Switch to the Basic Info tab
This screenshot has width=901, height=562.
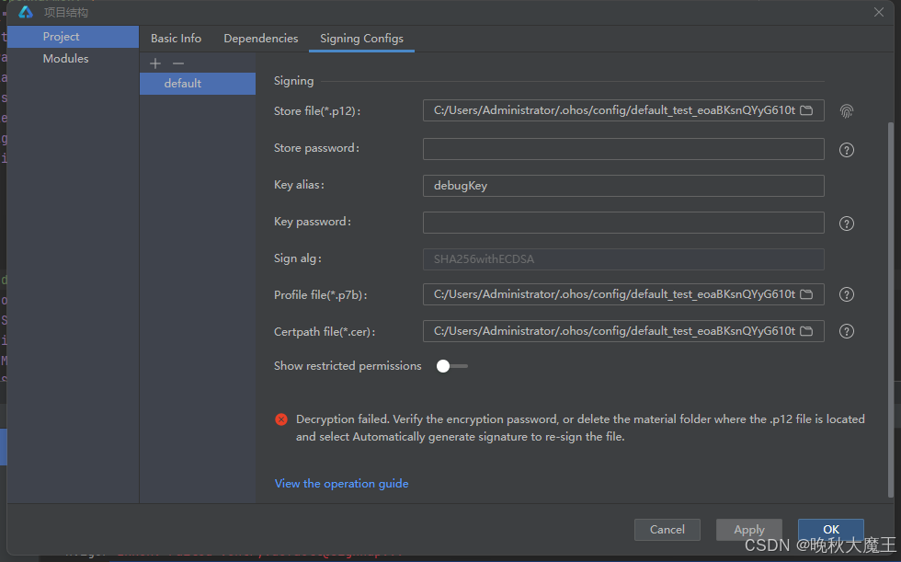[x=176, y=39]
